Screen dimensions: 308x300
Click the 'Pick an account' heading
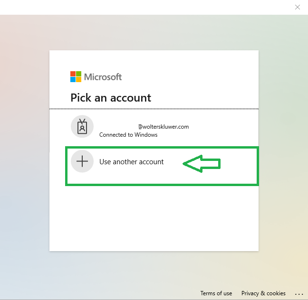tap(111, 98)
